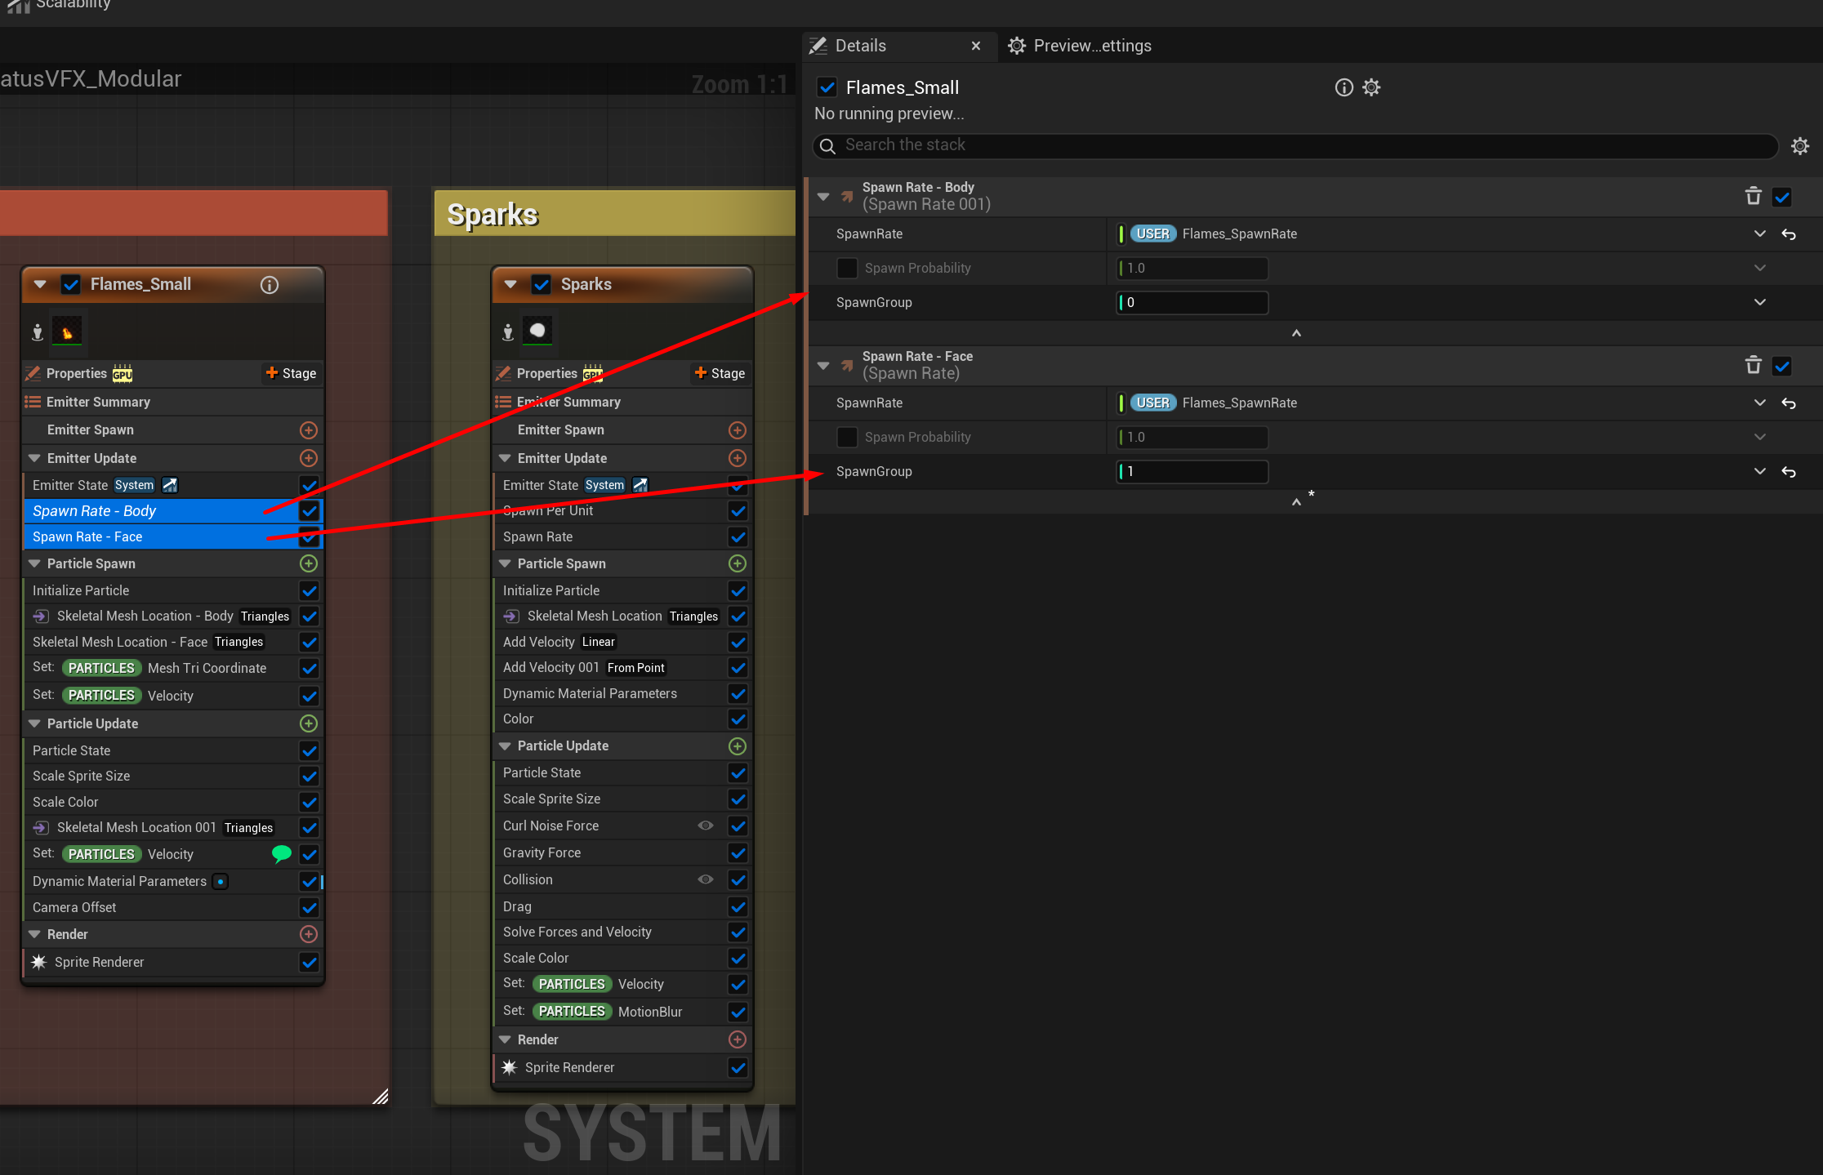Toggle the Camera Offset module checkbox

[x=309, y=907]
